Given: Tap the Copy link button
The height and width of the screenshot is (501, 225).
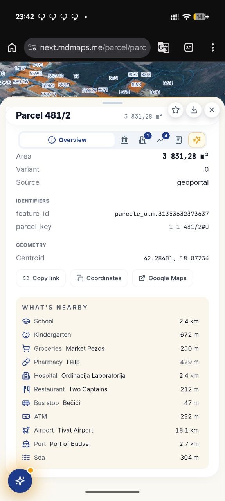Looking at the screenshot, I should [41, 278].
